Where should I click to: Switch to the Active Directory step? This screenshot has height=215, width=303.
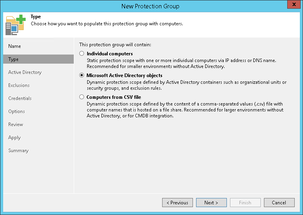click(x=25, y=72)
